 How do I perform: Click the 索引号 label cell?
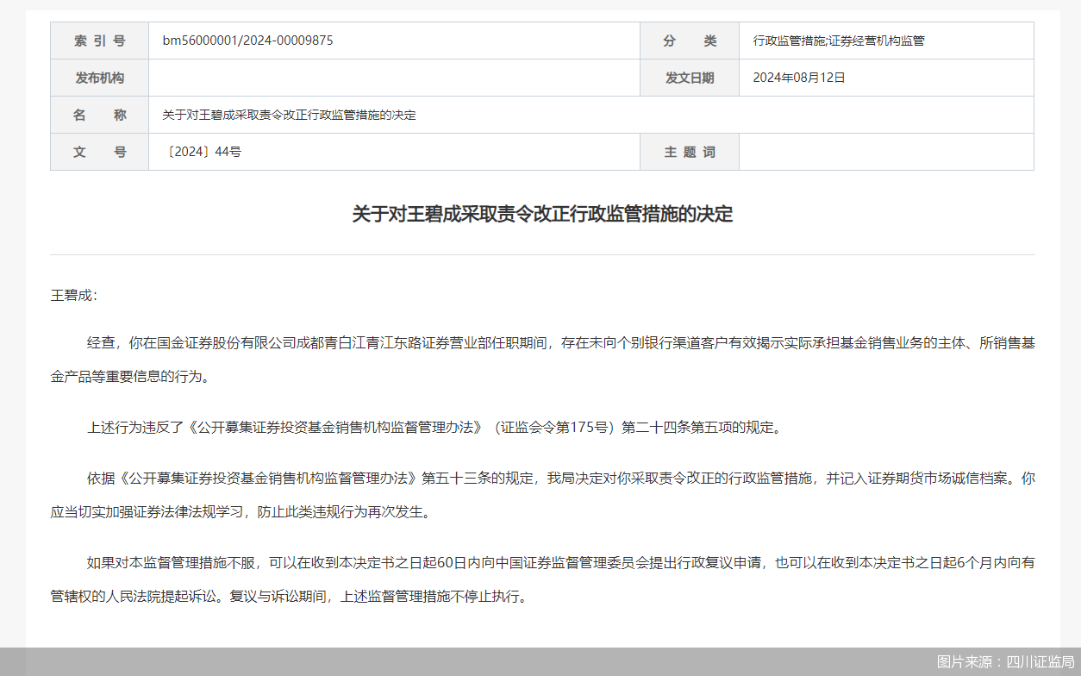click(100, 41)
